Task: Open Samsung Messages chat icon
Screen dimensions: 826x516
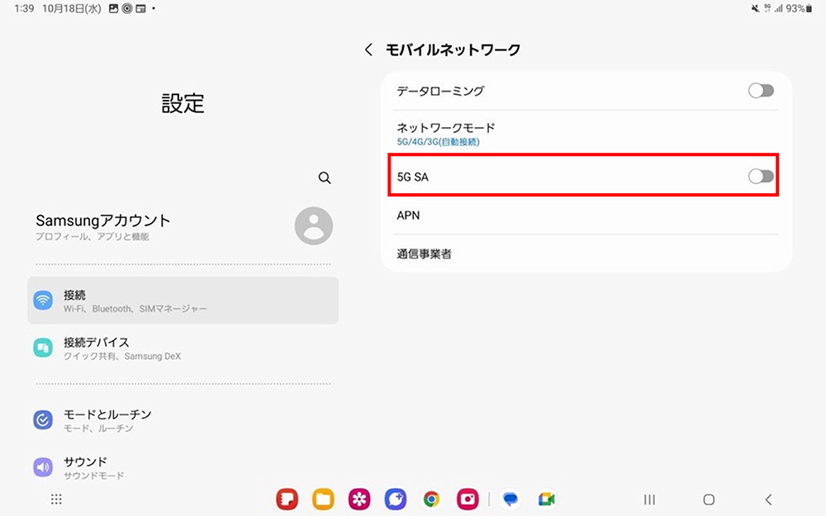Action: point(395,499)
